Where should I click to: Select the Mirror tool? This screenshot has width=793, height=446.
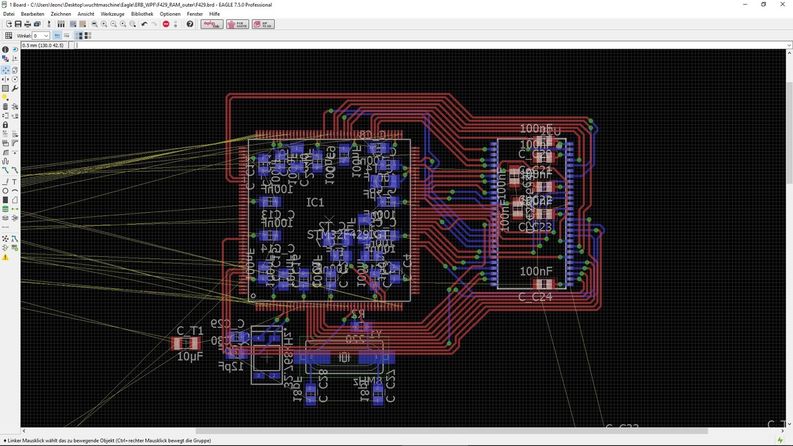tap(5, 79)
